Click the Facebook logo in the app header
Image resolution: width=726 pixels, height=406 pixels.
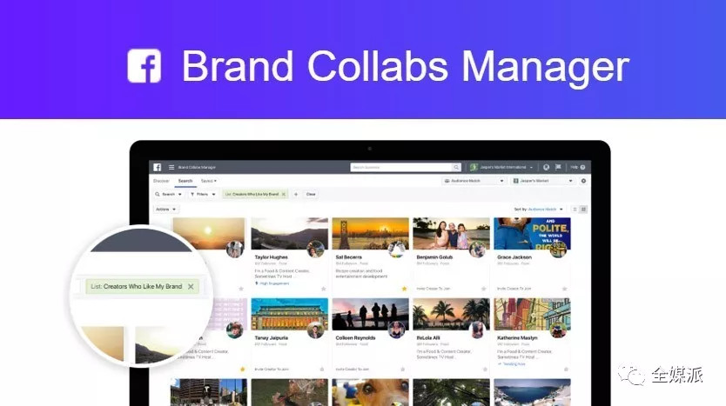(158, 167)
